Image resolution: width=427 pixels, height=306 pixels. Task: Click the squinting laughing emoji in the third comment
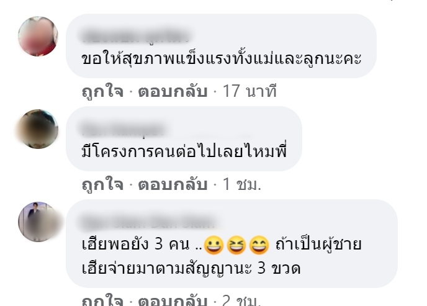coord(236,245)
